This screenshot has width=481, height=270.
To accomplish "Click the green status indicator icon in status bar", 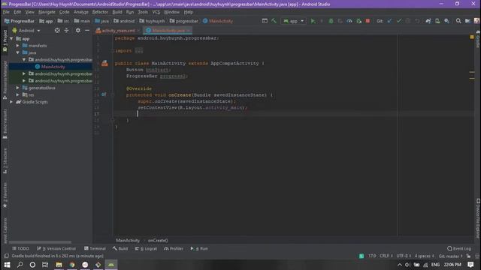I will pos(362,256).
